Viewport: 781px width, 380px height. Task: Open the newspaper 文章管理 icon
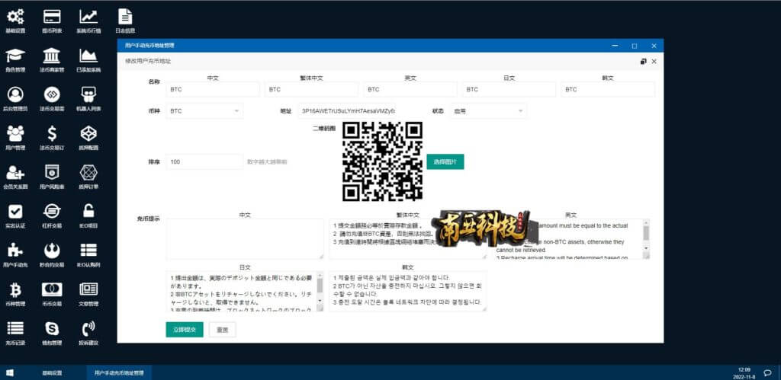pos(88,289)
